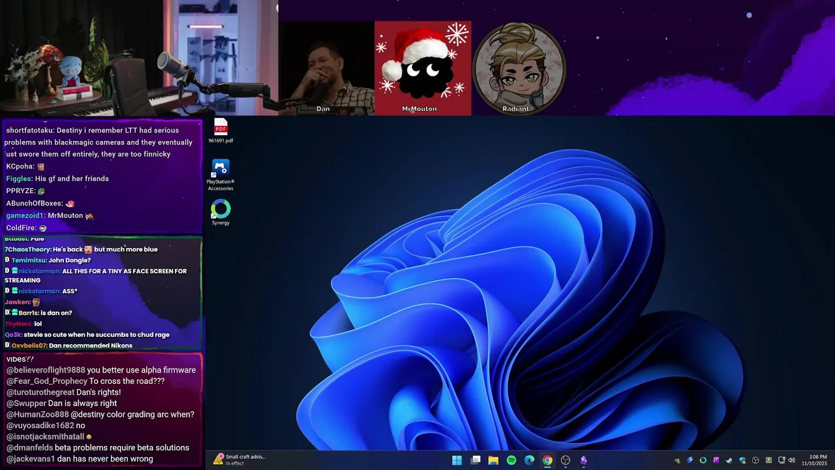The width and height of the screenshot is (835, 470).
Task: Click the Synergy ring icon in system tray
Action: coord(703,460)
